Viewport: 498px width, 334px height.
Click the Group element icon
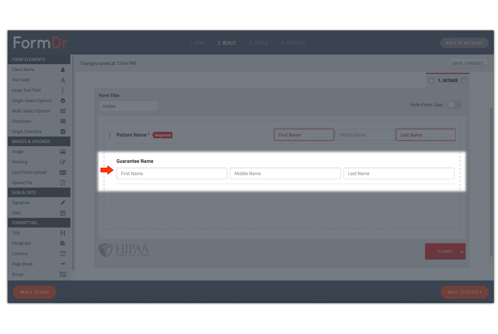tap(63, 275)
